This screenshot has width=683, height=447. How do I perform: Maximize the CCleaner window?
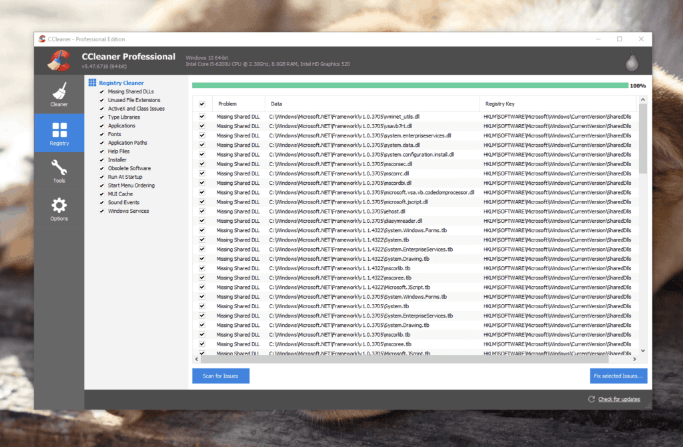coord(620,39)
